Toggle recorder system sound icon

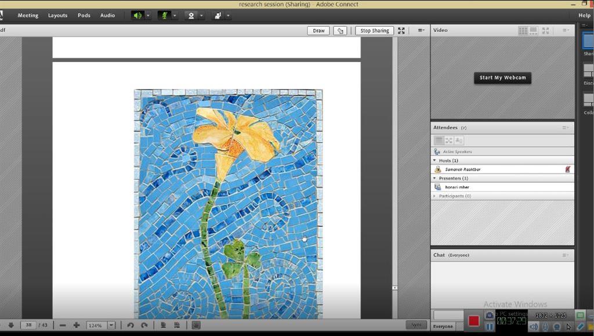[x=534, y=327]
